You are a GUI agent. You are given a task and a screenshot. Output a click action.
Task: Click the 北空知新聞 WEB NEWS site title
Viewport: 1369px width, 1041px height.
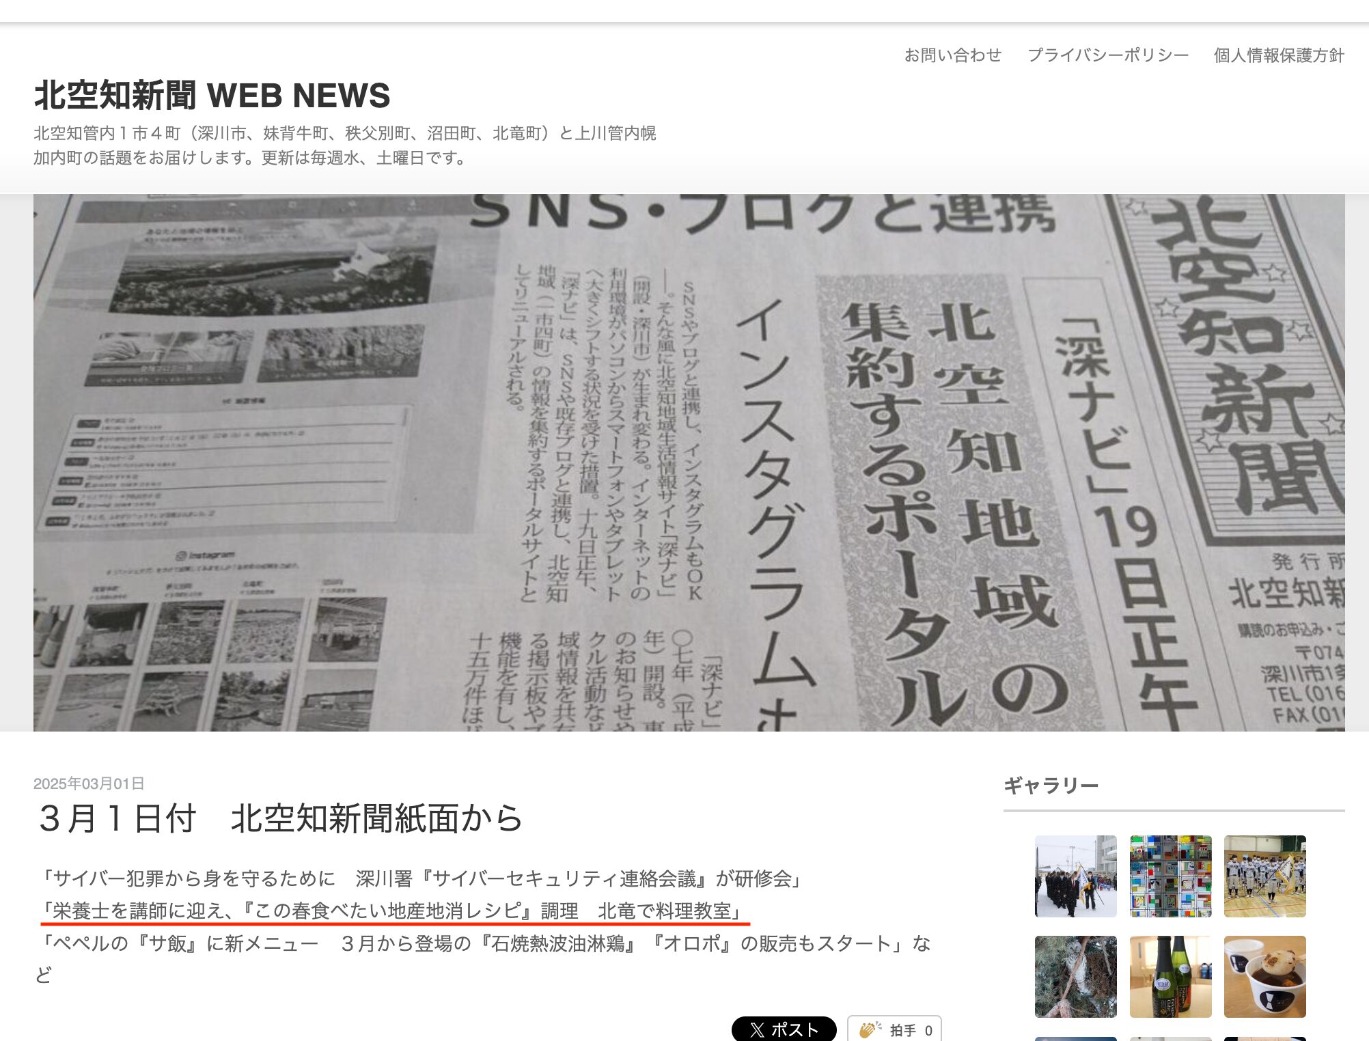pyautogui.click(x=212, y=96)
